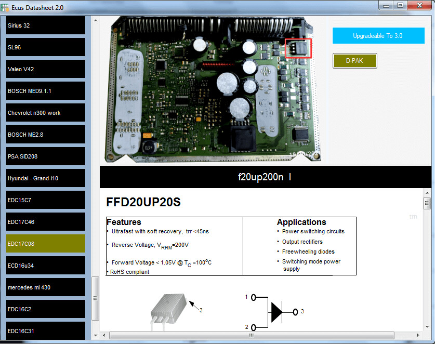
Task: Click the ECU circuit board photo
Action: click(x=213, y=88)
